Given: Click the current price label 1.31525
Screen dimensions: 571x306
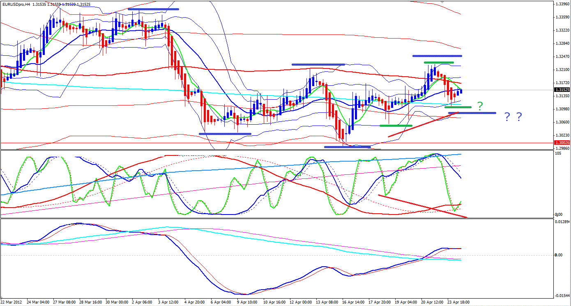Looking at the screenshot, I should point(562,89).
